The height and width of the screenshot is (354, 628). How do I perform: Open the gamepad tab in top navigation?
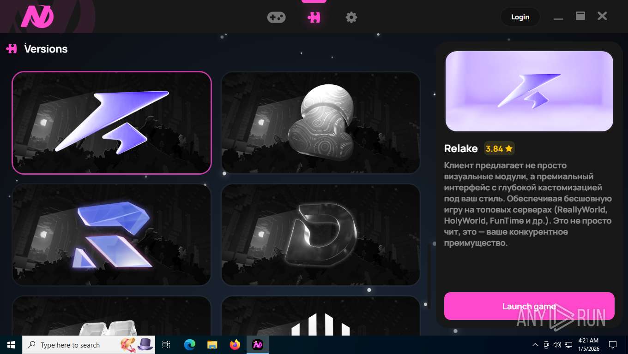coord(276,18)
